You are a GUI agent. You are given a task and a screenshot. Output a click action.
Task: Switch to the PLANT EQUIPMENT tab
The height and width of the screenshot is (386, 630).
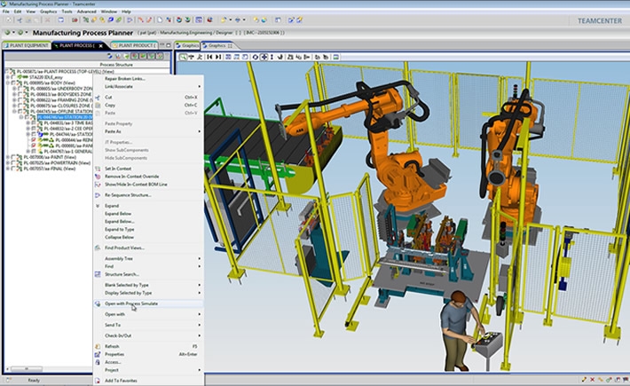[x=26, y=45]
